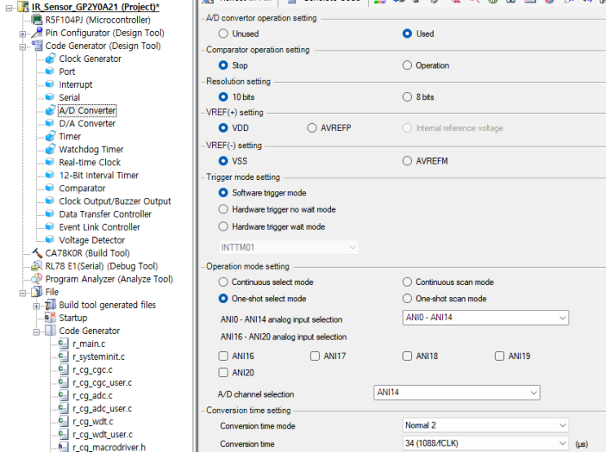Select r_cg_macrodriver.h file
Screen dimensions: 606x452
109,447
